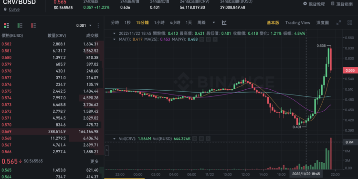
Task: Open the 0.001 price precision dropdown
Action: [x=84, y=25]
